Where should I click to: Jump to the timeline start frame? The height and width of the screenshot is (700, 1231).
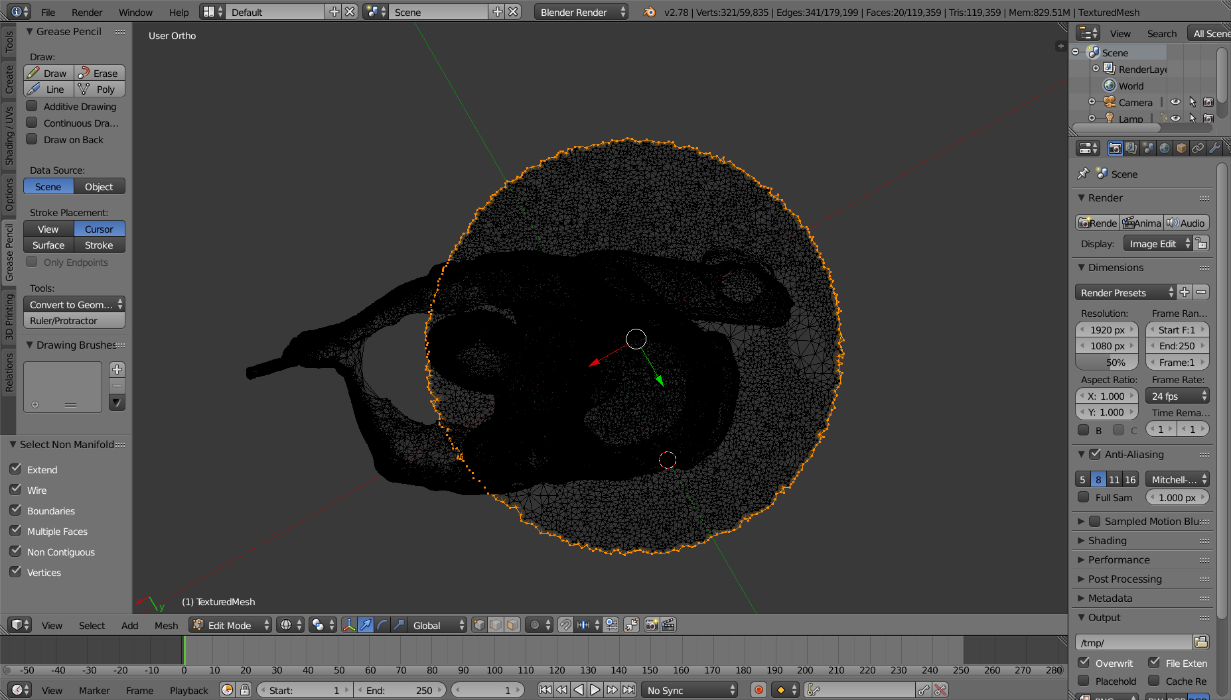pos(545,690)
